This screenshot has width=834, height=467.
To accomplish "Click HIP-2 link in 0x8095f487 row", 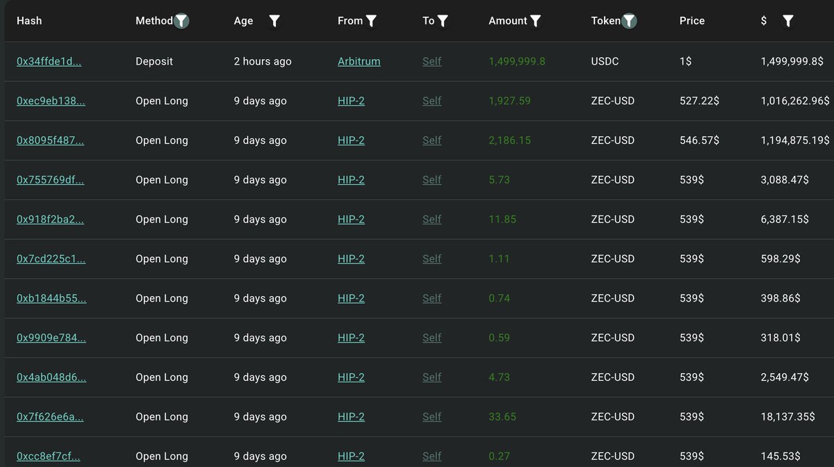I will point(351,140).
